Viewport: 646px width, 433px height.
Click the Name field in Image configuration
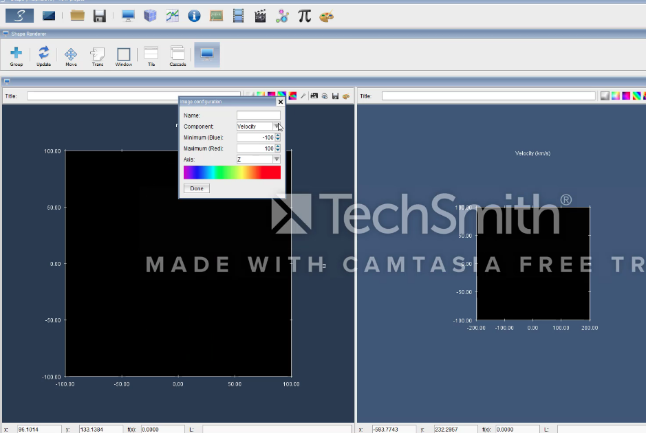(x=258, y=115)
